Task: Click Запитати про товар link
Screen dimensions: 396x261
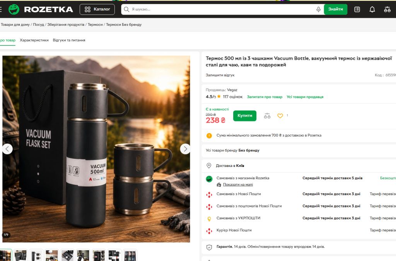Action: [x=265, y=97]
